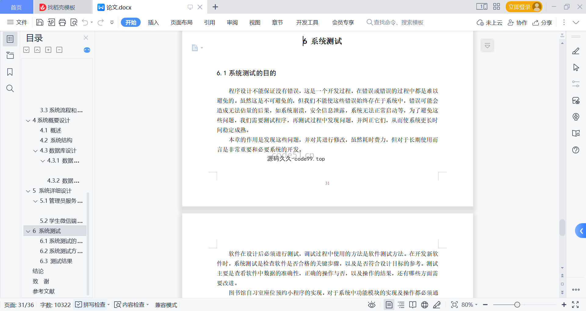
Task: Click the three-dot more options in right sidebar
Action: (x=576, y=290)
